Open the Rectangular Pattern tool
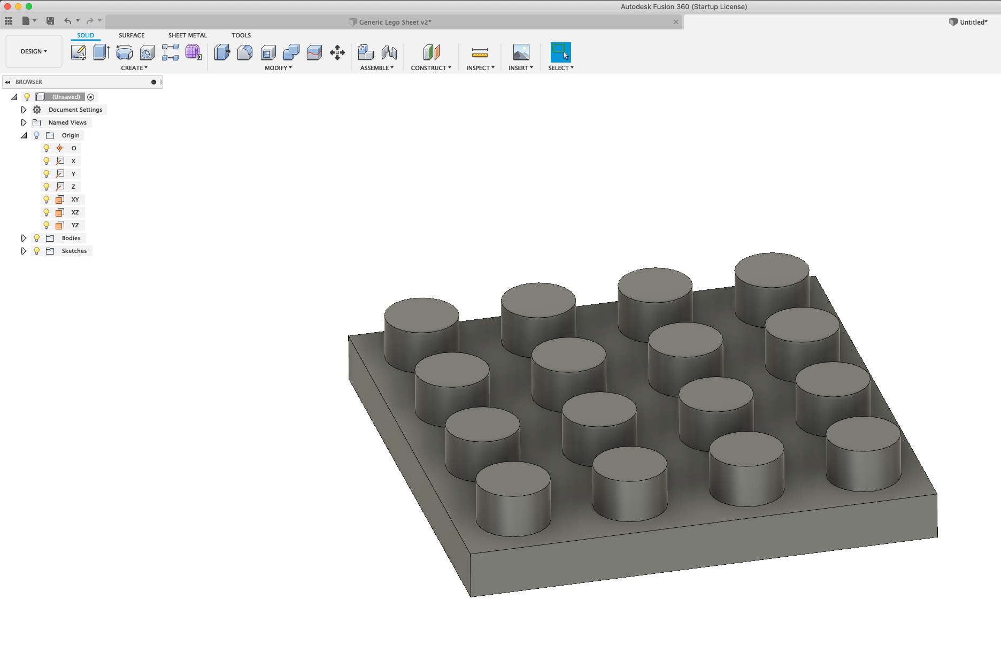 [x=171, y=52]
